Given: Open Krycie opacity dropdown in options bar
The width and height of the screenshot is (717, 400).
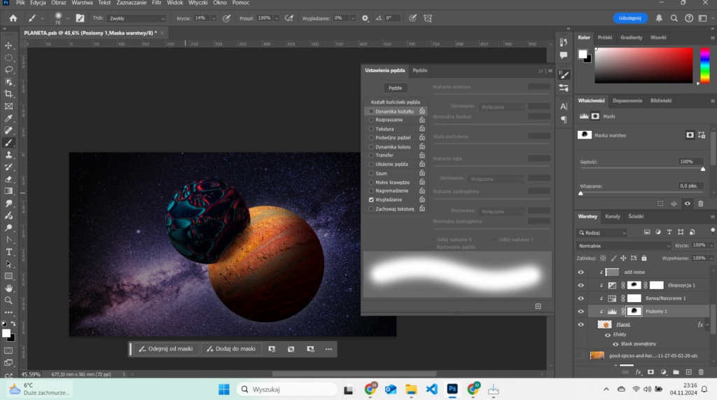Looking at the screenshot, I should point(214,18).
